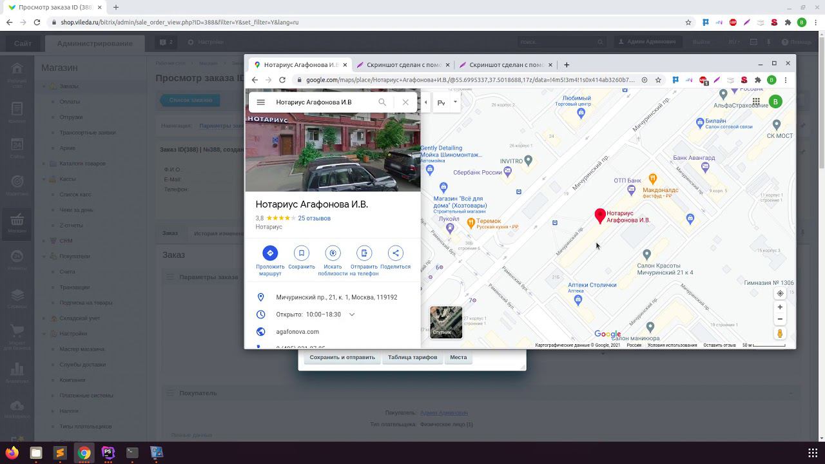
Task: Launch Firefox from the dock
Action: point(12,452)
